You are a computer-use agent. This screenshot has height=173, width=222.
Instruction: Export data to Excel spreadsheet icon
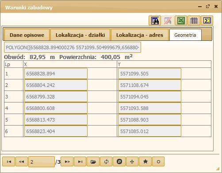pos(181,20)
